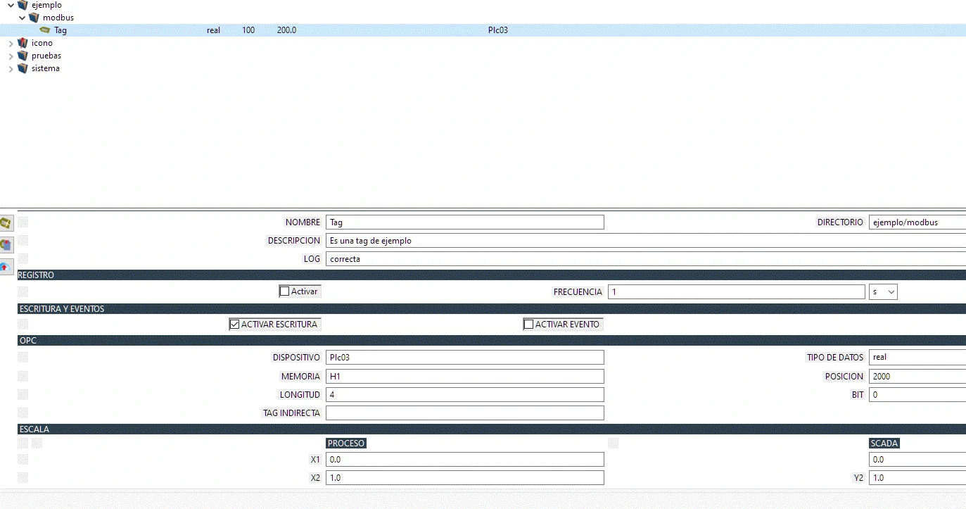The width and height of the screenshot is (966, 509).
Task: Click the ejemplo folder icon
Action: pyautogui.click(x=23, y=5)
